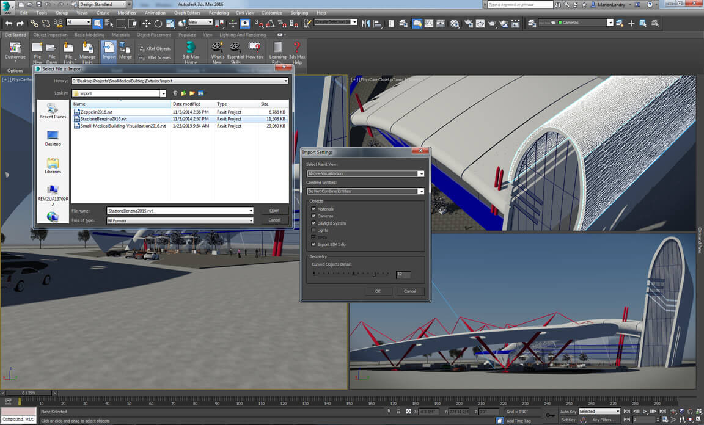This screenshot has height=425, width=704.
Task: Click Recent Places in file dialog sidebar
Action: [53, 111]
